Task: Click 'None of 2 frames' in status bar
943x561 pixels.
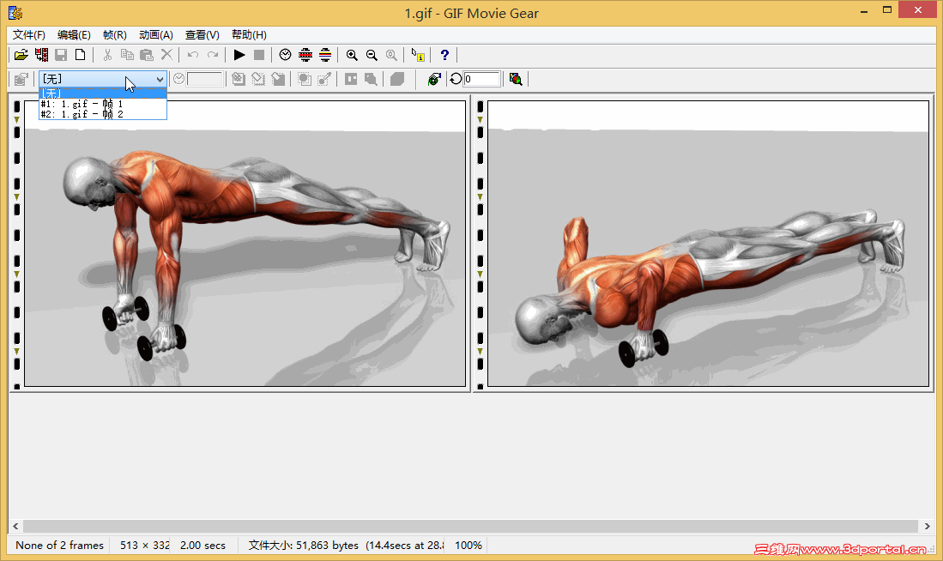Action: (x=59, y=546)
